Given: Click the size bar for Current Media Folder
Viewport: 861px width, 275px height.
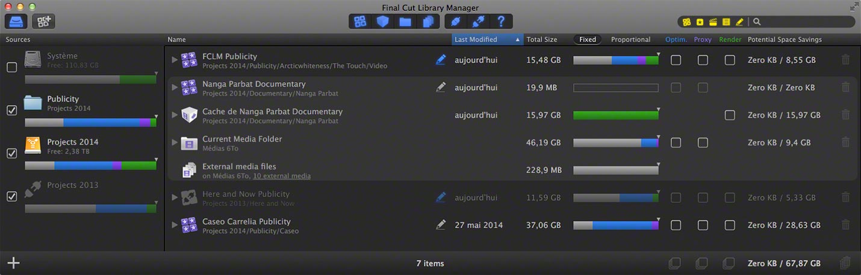Looking at the screenshot, I should click(616, 143).
